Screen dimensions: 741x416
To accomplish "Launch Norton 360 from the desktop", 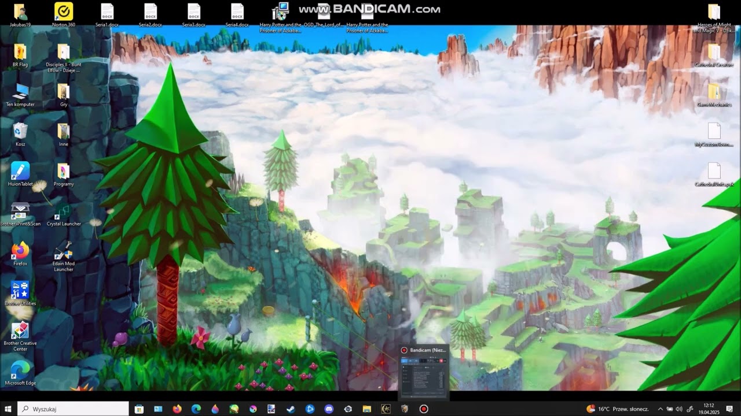I will click(64, 14).
